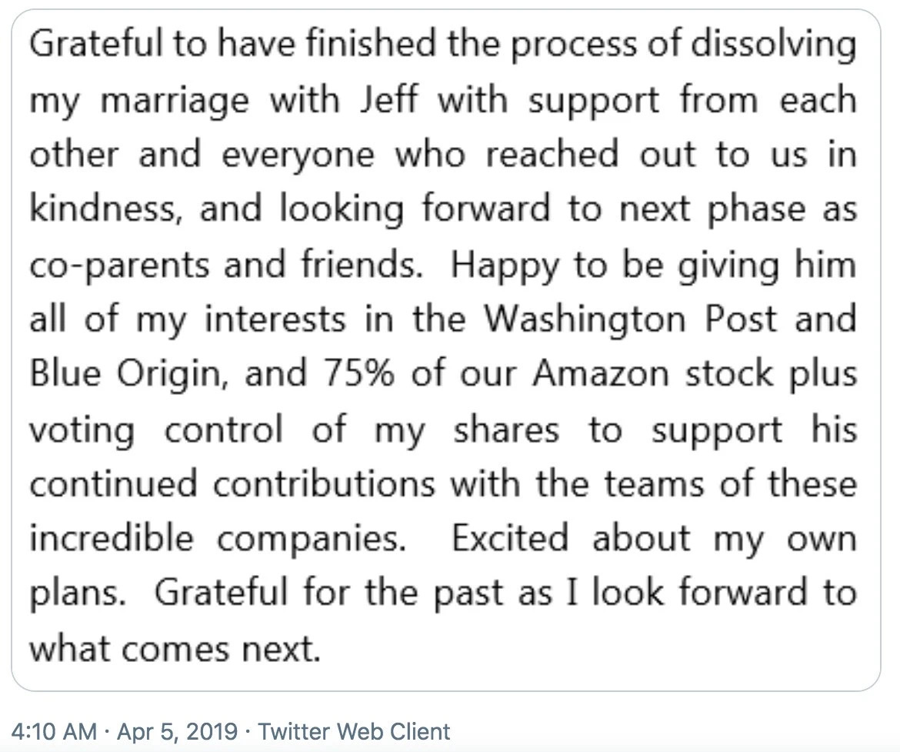900x752 pixels.
Task: Click the word 'Amazon' in the statement
Action: (601, 373)
